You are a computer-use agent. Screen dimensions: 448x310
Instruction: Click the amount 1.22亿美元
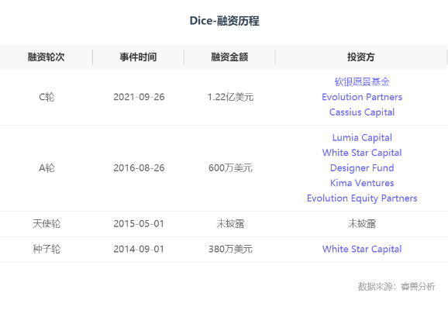point(230,97)
